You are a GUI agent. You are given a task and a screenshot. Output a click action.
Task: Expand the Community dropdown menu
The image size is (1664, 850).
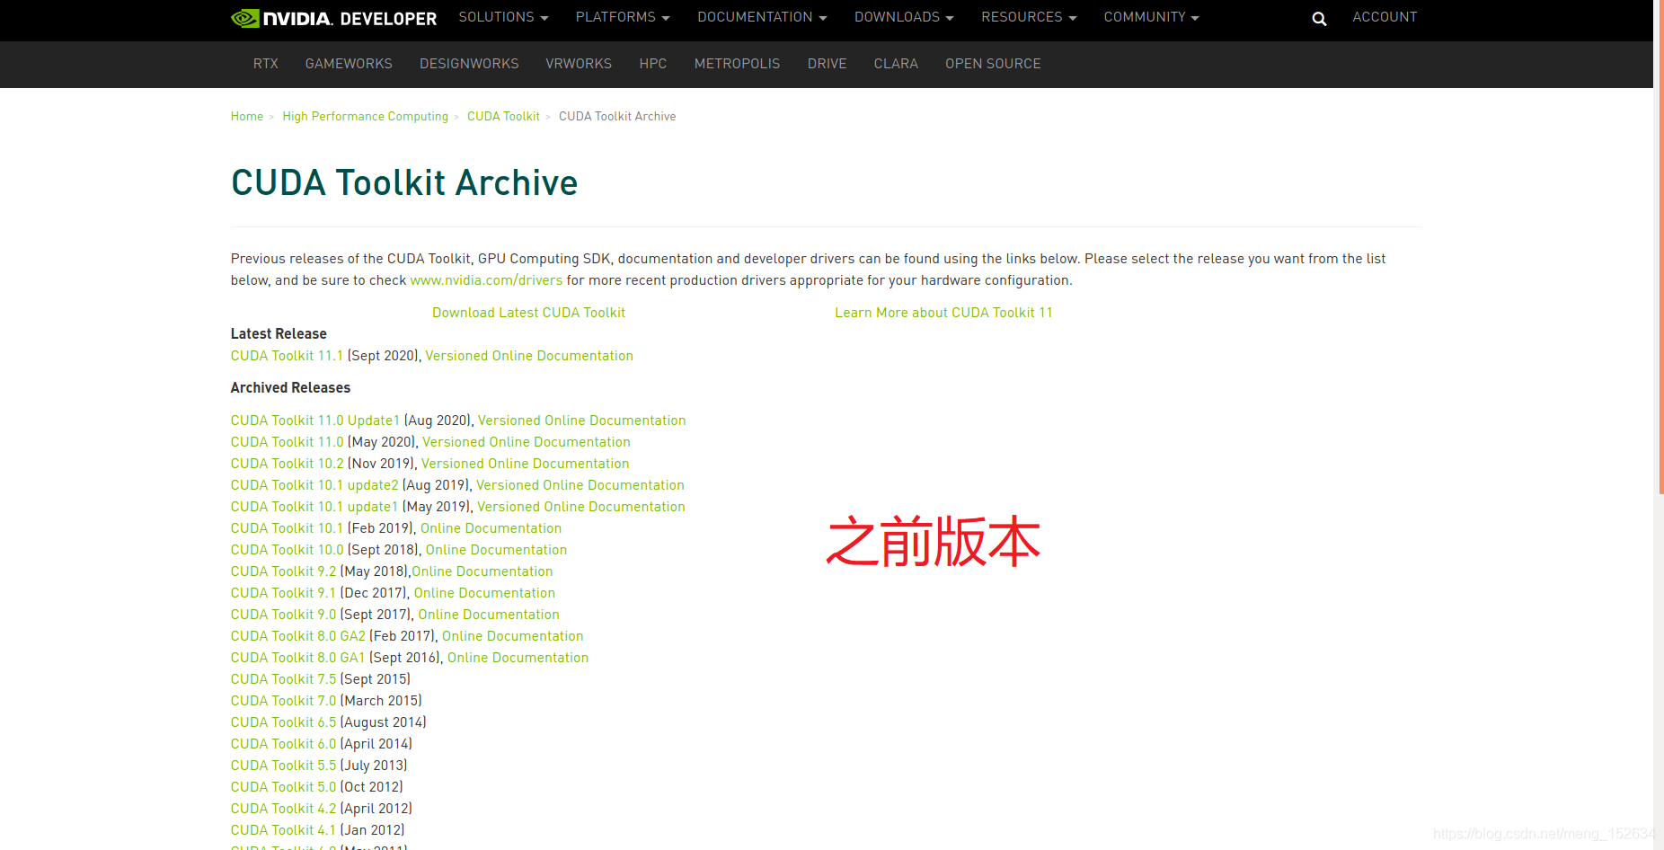click(x=1151, y=17)
